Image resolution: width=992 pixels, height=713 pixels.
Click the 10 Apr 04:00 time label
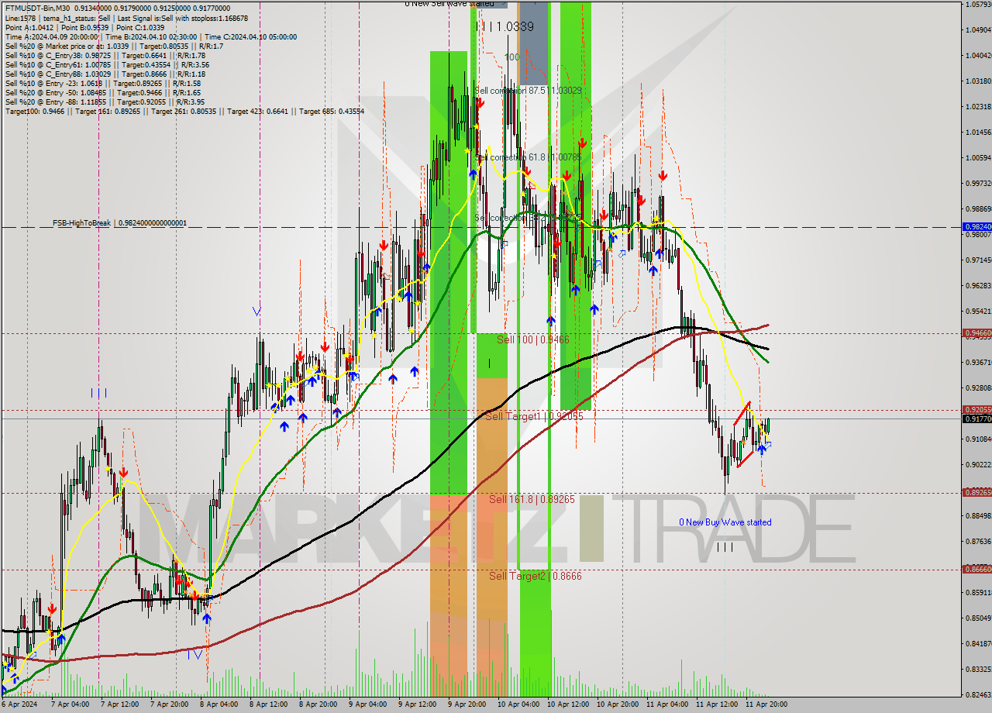pos(518,704)
